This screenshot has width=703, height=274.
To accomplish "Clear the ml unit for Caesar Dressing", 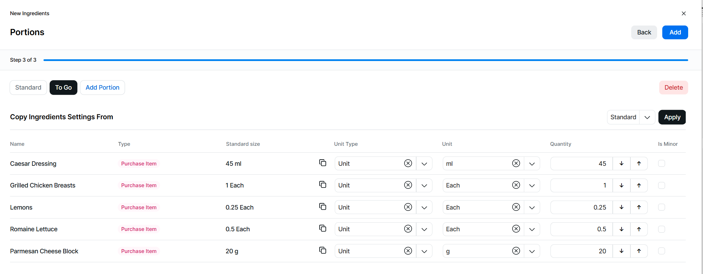I will (x=516, y=163).
